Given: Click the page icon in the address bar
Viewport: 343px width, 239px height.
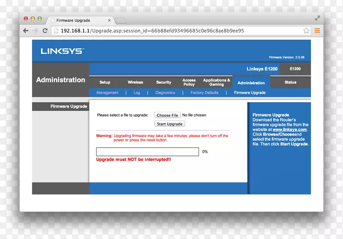Looking at the screenshot, I should [56, 30].
